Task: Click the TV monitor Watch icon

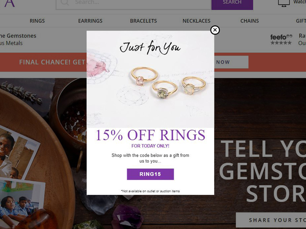Action: tap(284, 3)
